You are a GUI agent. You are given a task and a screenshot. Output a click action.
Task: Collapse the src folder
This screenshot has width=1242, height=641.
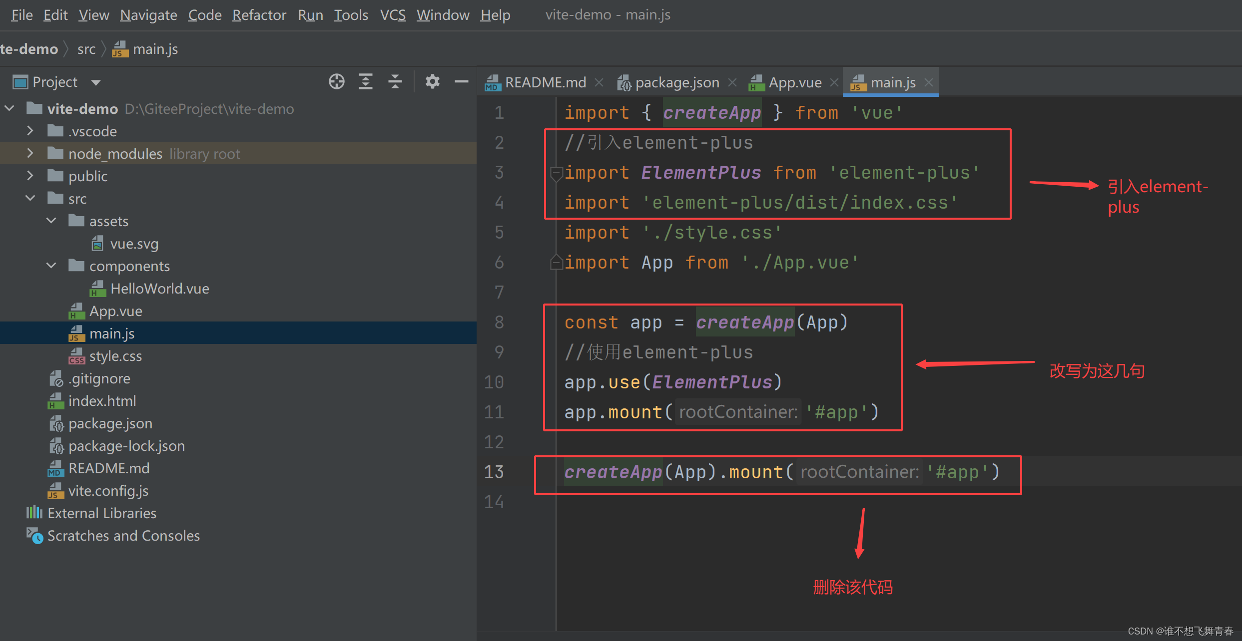(30, 198)
